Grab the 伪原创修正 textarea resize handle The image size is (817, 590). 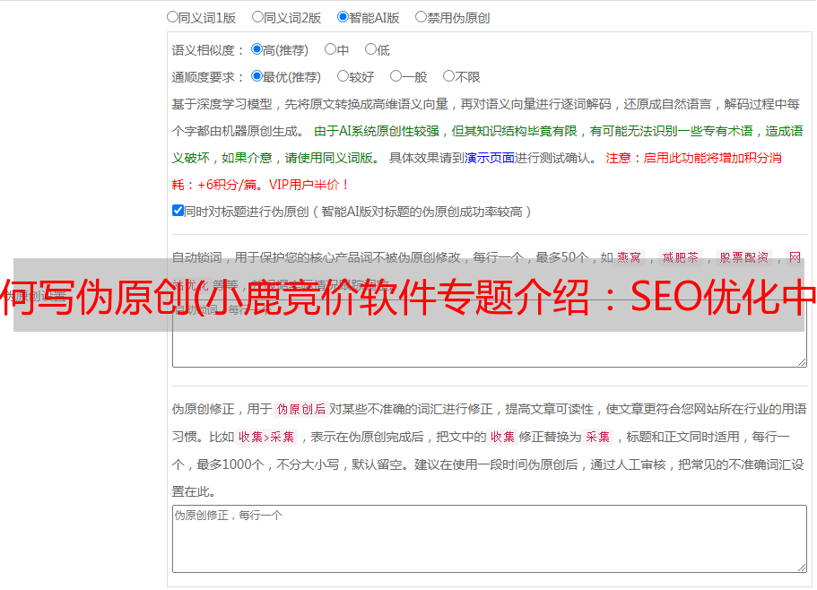pyautogui.click(x=802, y=568)
